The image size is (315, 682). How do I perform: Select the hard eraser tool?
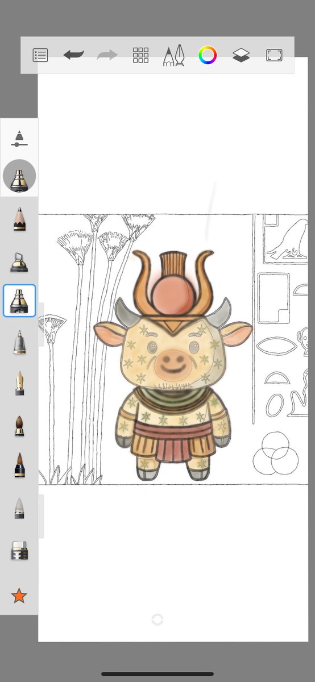(19, 551)
